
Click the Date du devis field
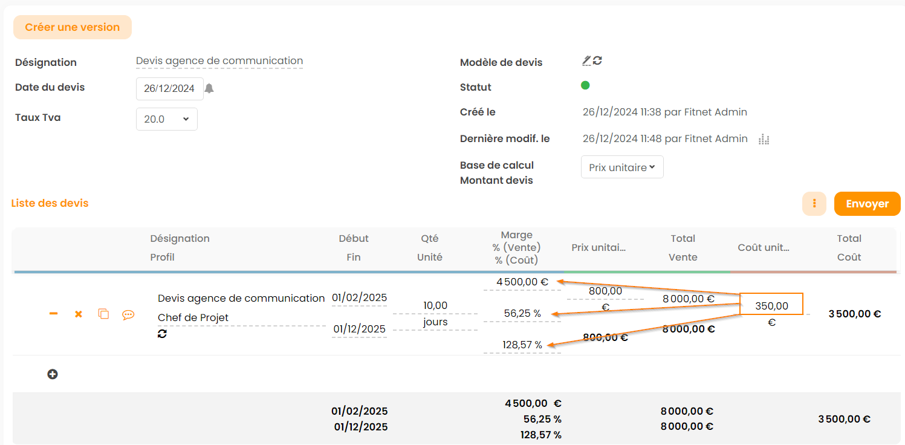coord(169,88)
